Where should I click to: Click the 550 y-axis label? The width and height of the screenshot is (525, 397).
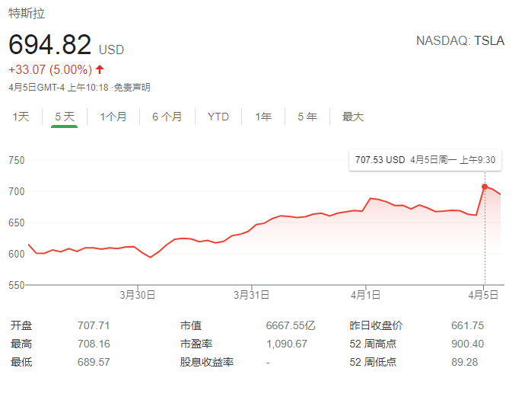(x=17, y=285)
